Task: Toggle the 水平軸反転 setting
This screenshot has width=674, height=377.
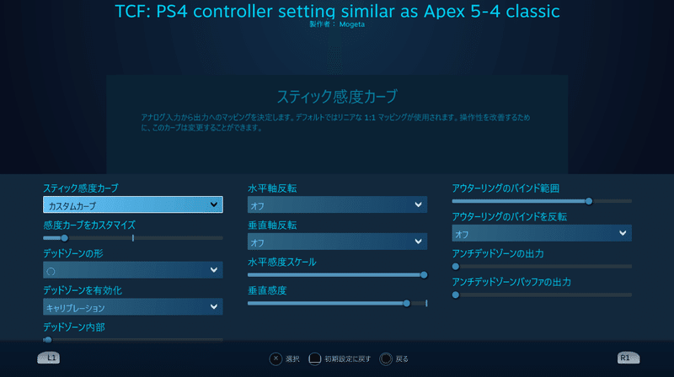Action: 337,204
